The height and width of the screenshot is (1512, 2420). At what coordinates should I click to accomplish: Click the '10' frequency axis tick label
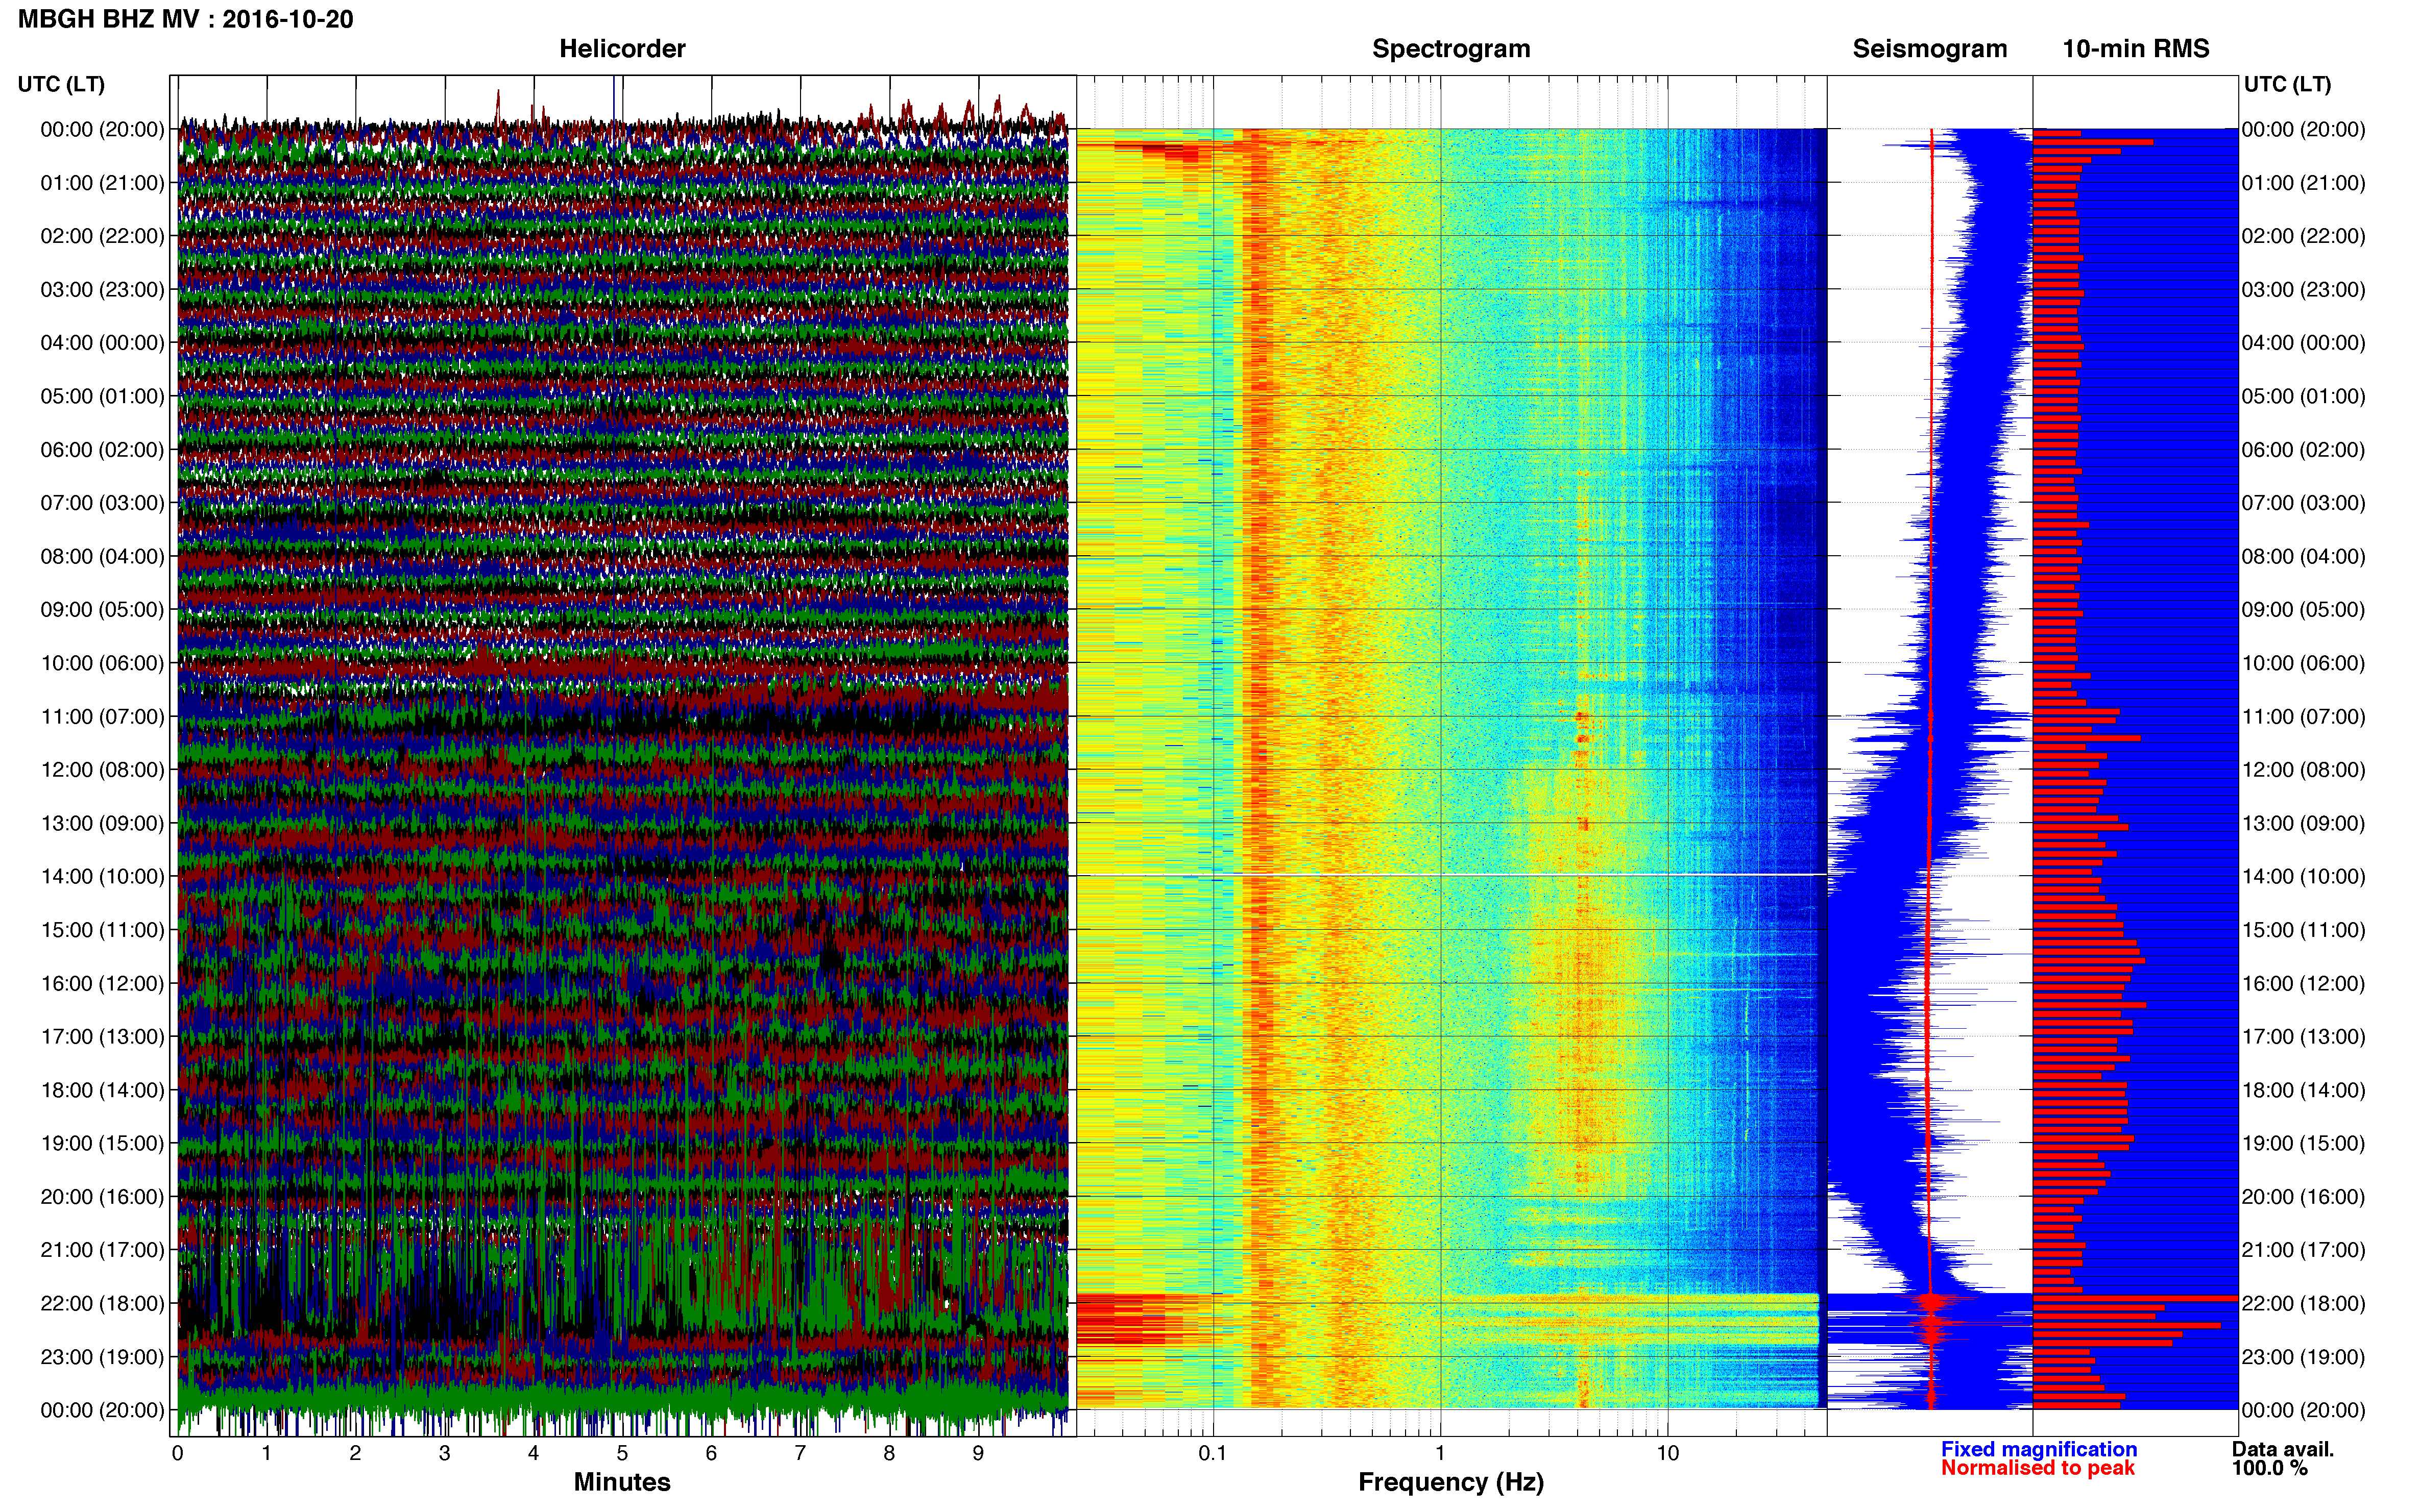point(1667,1454)
